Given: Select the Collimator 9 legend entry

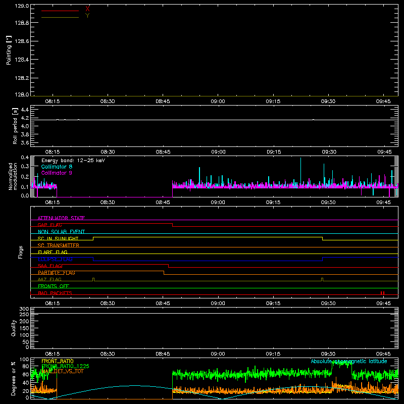Looking at the screenshot, I should point(57,173).
